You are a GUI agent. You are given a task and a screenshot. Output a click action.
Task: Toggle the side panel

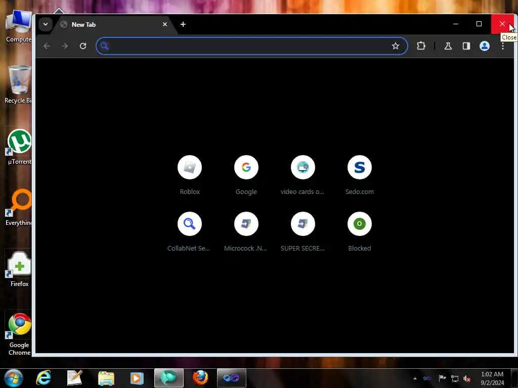(x=466, y=46)
